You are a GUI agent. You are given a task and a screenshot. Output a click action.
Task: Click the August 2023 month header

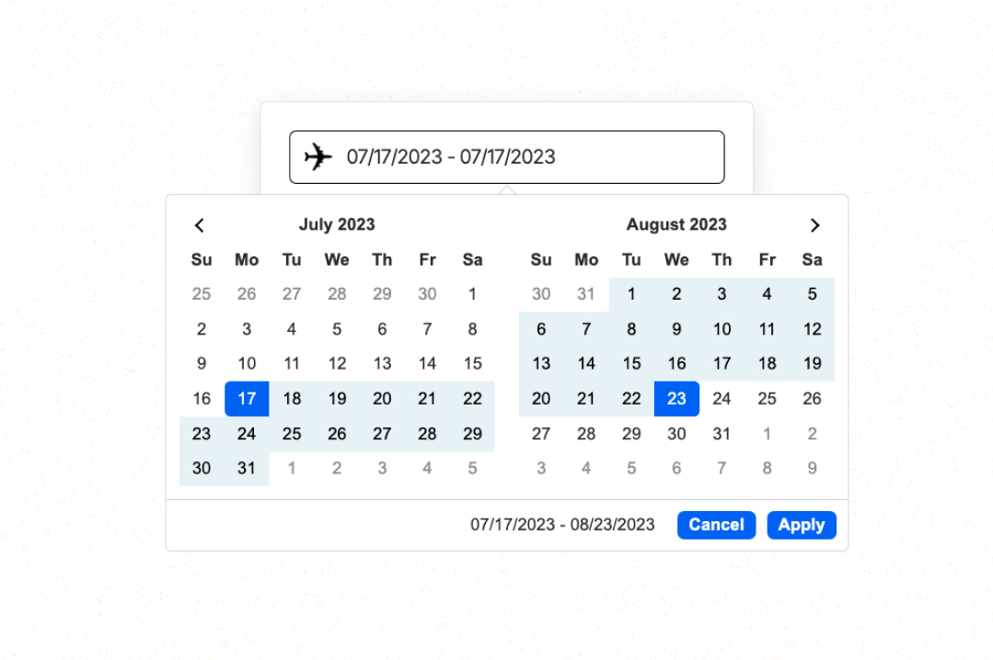pyautogui.click(x=676, y=224)
